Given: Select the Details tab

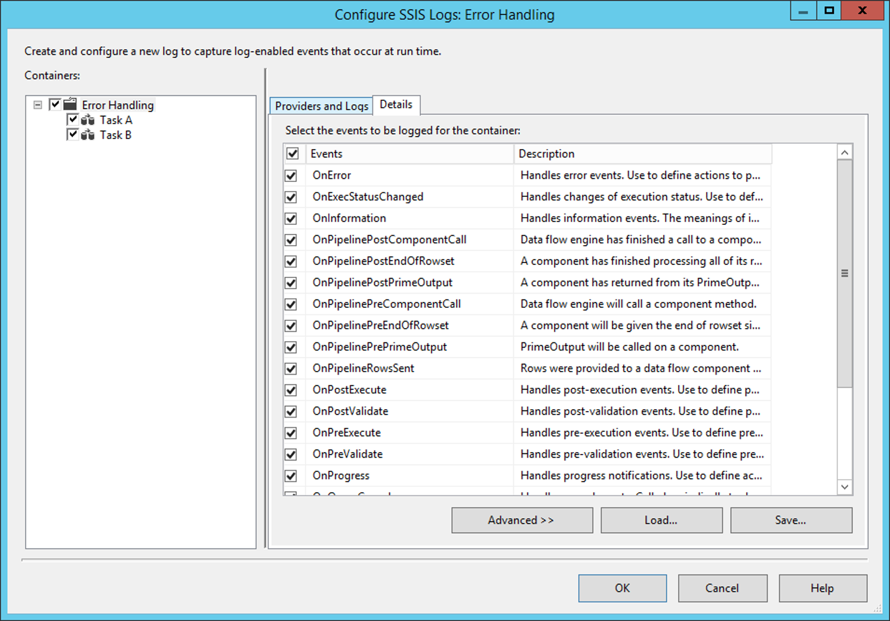Looking at the screenshot, I should (x=396, y=104).
